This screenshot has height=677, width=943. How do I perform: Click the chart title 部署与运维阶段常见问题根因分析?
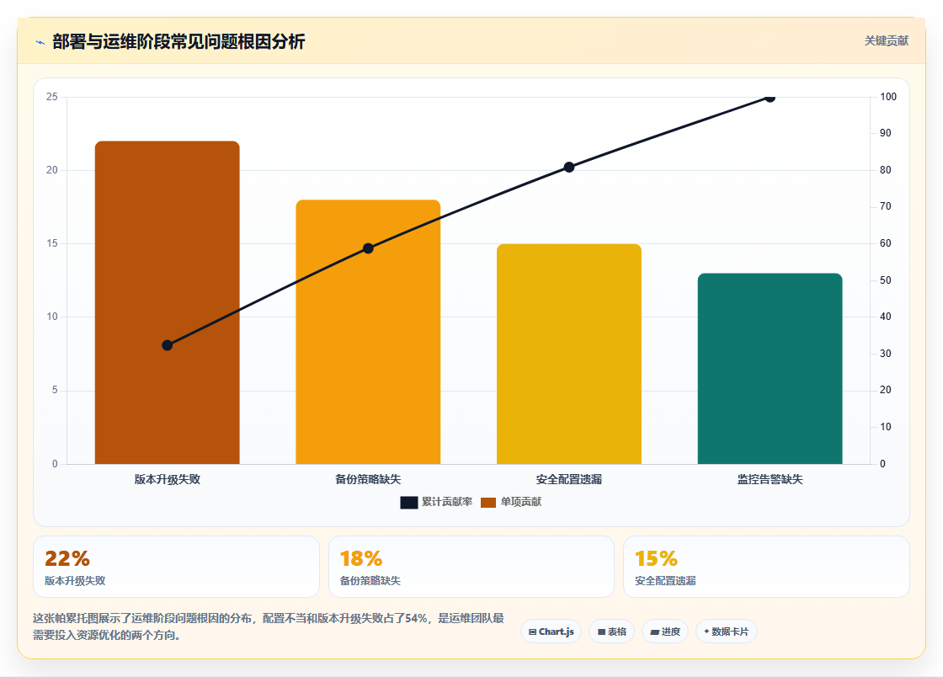point(178,41)
